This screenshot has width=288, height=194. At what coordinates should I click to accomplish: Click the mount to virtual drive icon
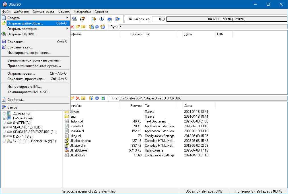[x=75, y=19]
